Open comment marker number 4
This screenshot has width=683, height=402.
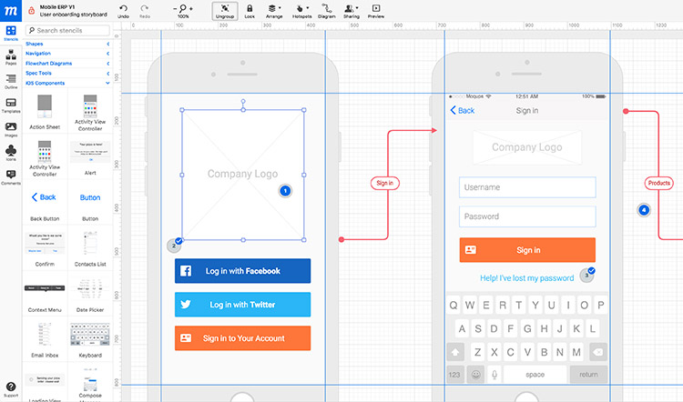tap(644, 210)
